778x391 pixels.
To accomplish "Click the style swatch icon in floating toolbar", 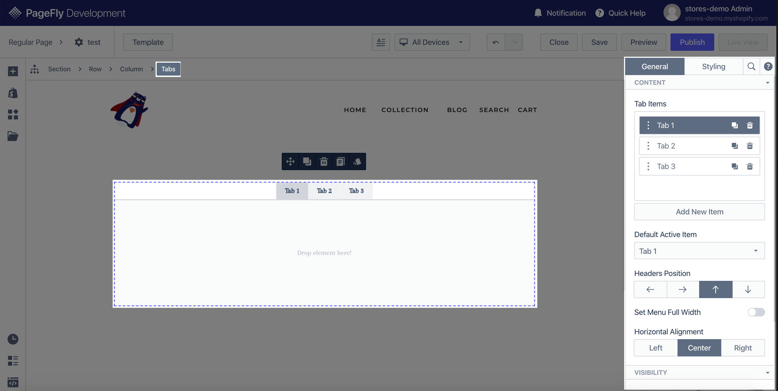I will tap(357, 161).
